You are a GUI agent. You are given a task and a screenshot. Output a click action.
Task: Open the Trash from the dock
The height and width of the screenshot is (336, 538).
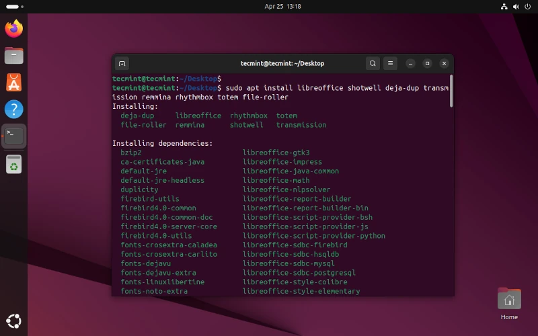pos(13,163)
